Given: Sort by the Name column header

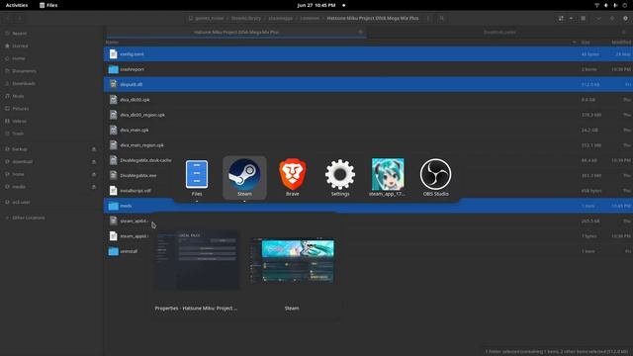Looking at the screenshot, I should tap(112, 42).
